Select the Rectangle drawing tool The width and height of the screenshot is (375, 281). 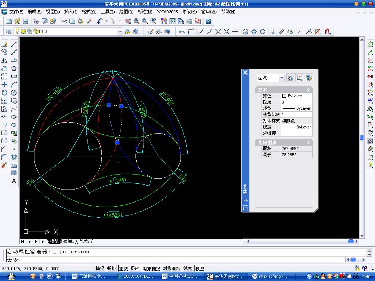14,76
